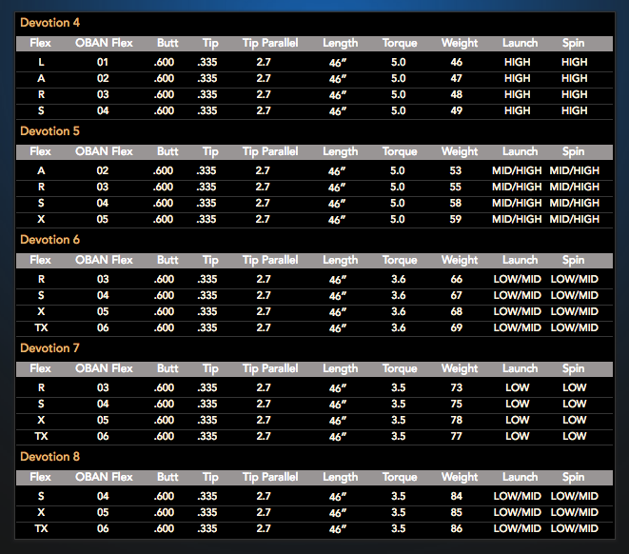This screenshot has height=554, width=629.
Task: Select the Tip header in Devotion 6 table
Action: [x=210, y=261]
